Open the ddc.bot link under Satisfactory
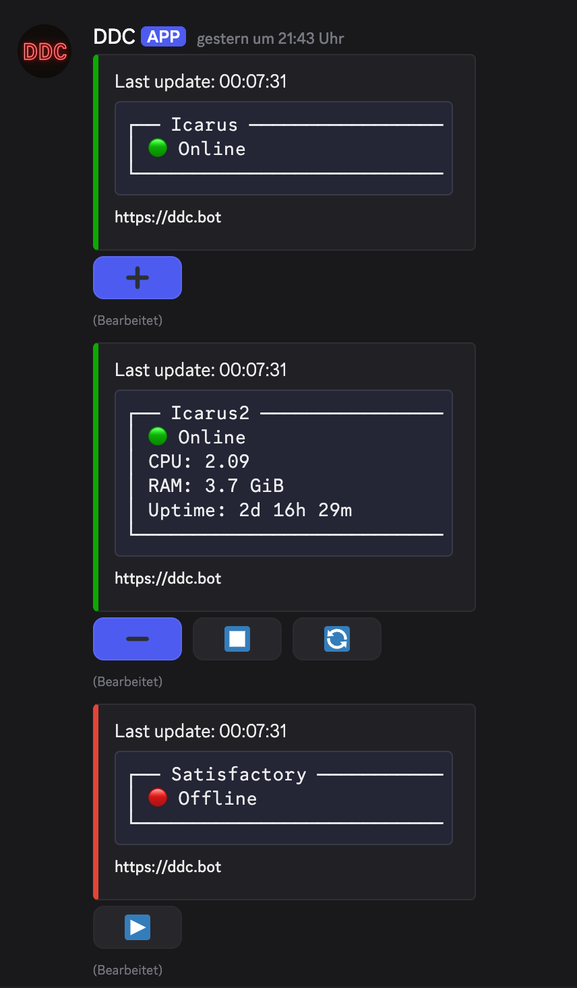 point(168,867)
